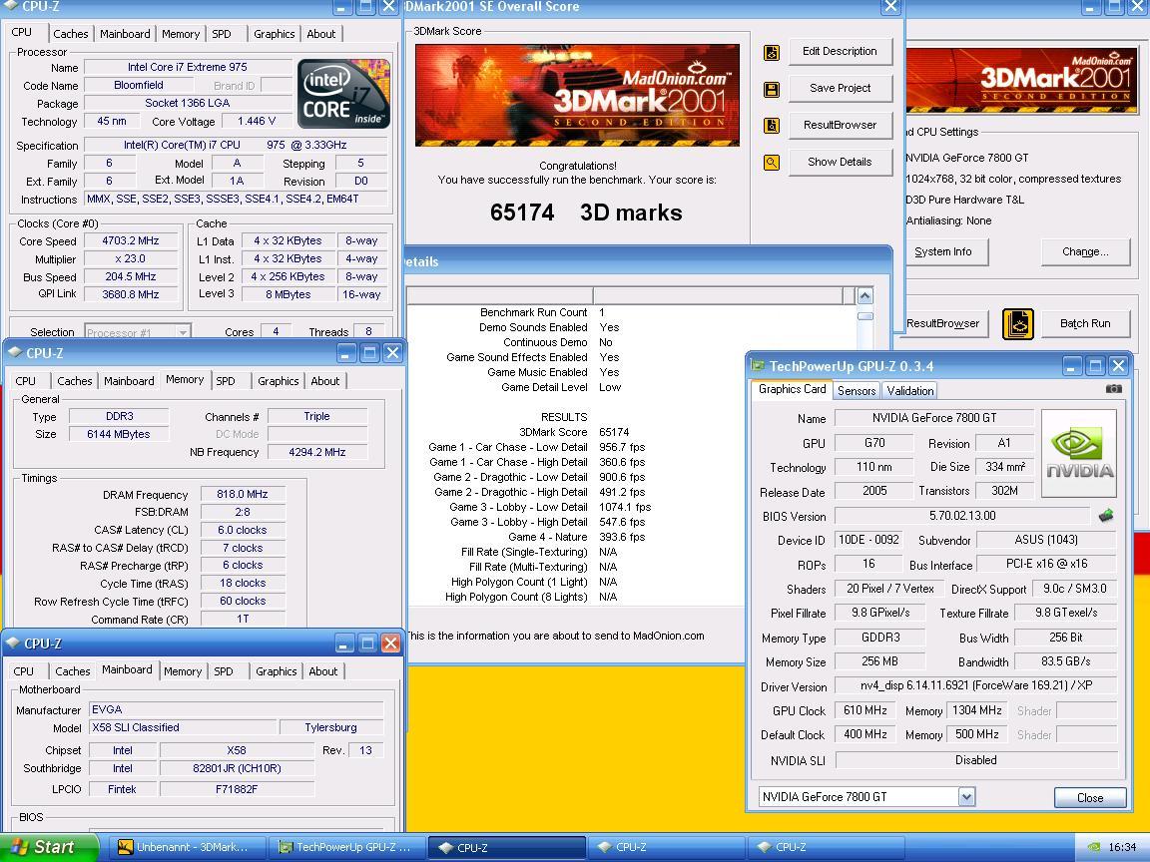This screenshot has width=1150, height=862.
Task: Click the ResultBrowser icon in score window
Action: tap(772, 126)
